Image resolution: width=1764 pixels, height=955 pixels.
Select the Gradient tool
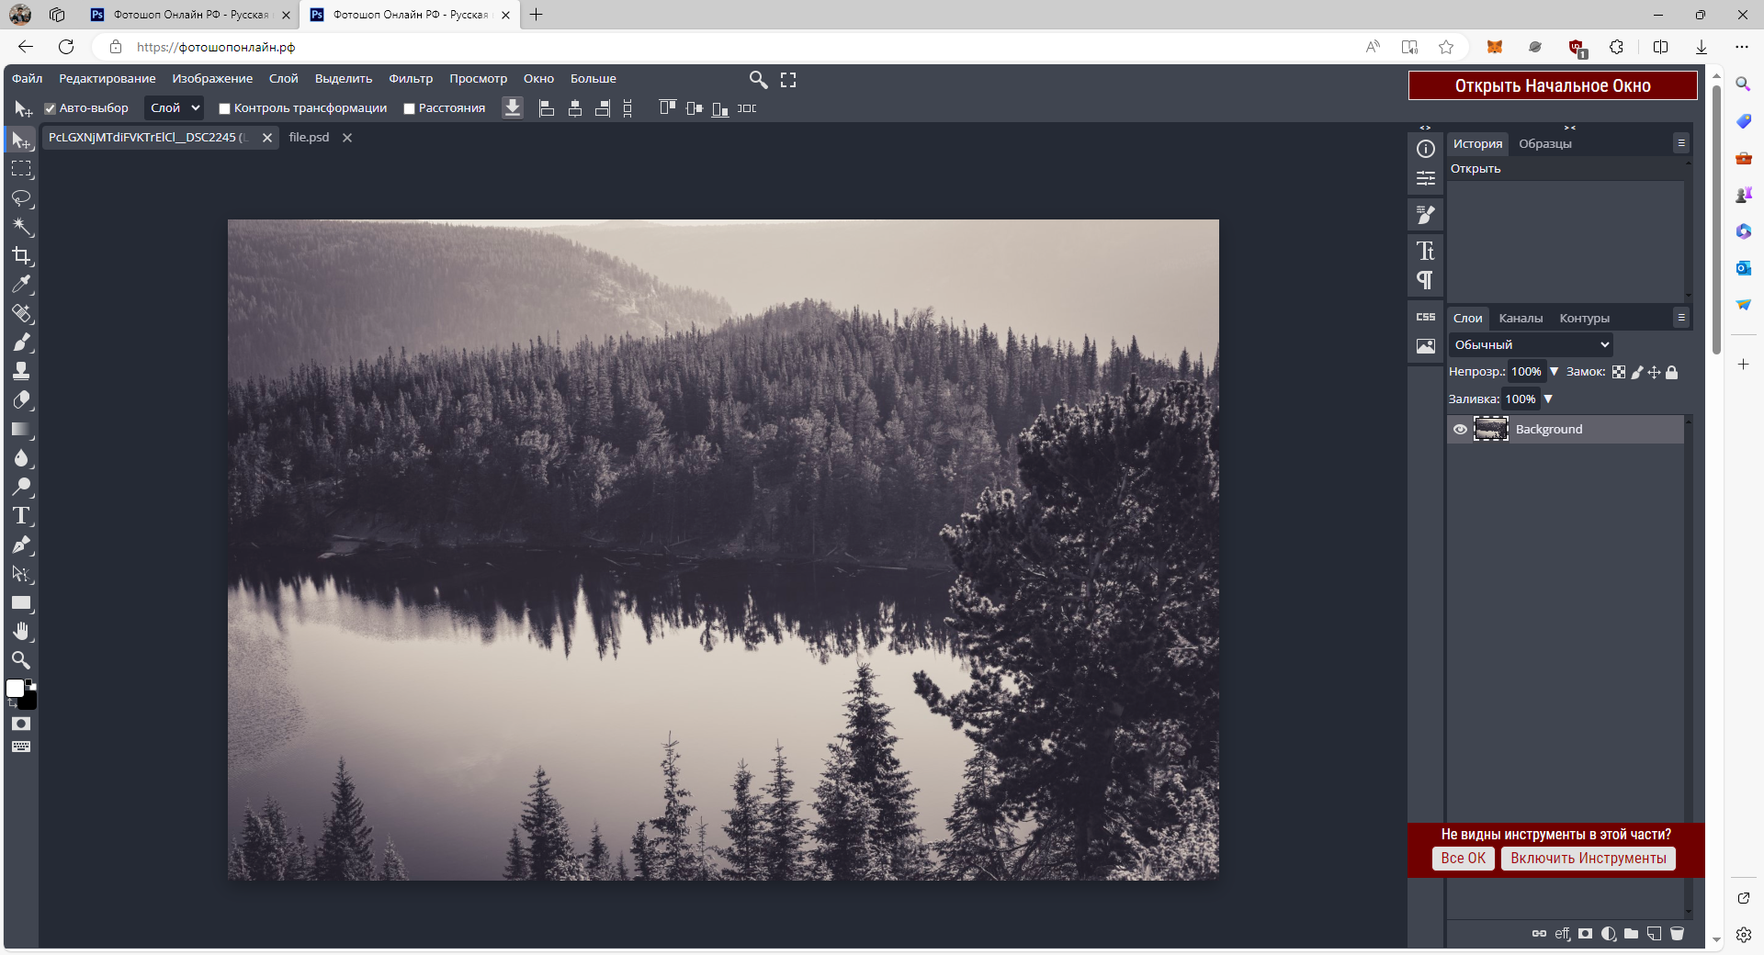point(22,429)
